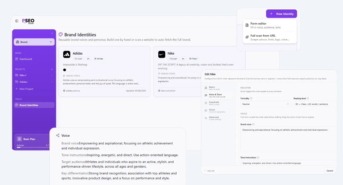Image resolution: width=343 pixels, height=185 pixels.
Task: Select black colour swatch on Adidas card
Action: (65, 70)
